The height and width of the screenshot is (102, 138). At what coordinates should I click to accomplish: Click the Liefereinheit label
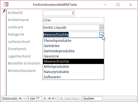(x=19, y=42)
